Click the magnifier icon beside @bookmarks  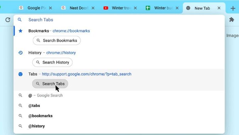point(20,116)
